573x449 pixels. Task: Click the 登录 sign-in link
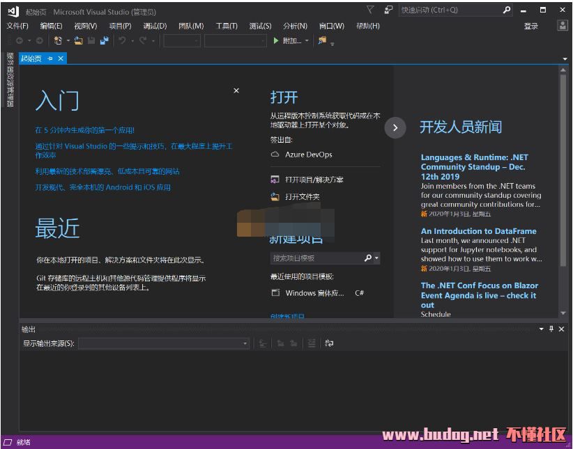coord(531,26)
